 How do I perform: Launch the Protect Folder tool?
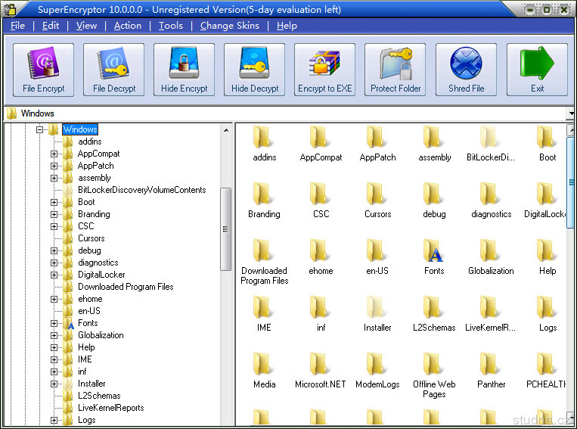(396, 70)
